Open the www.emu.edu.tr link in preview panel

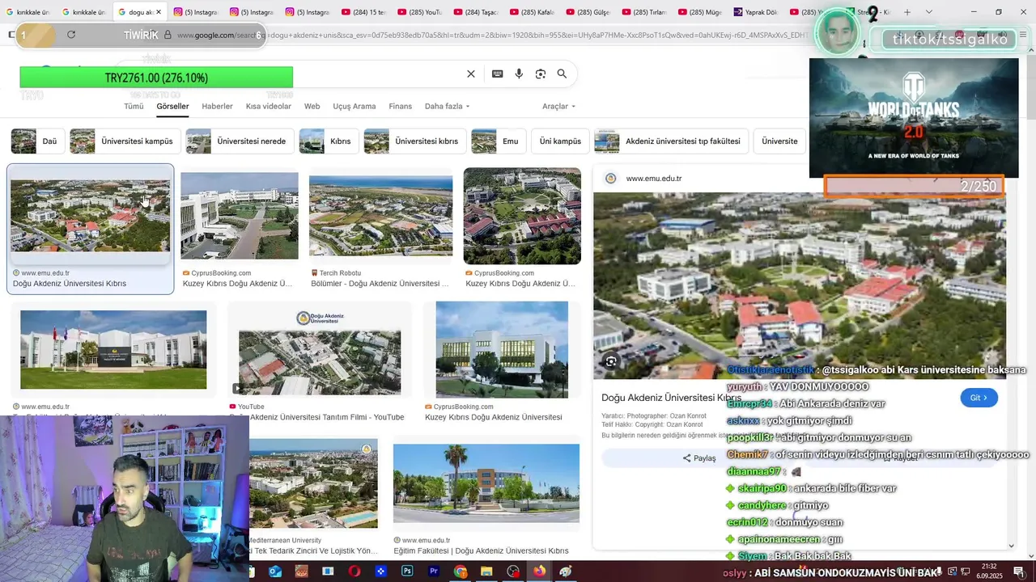click(x=654, y=179)
